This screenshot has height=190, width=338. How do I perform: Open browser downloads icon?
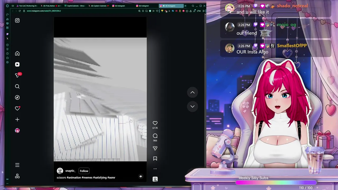pyautogui.click(x=194, y=11)
